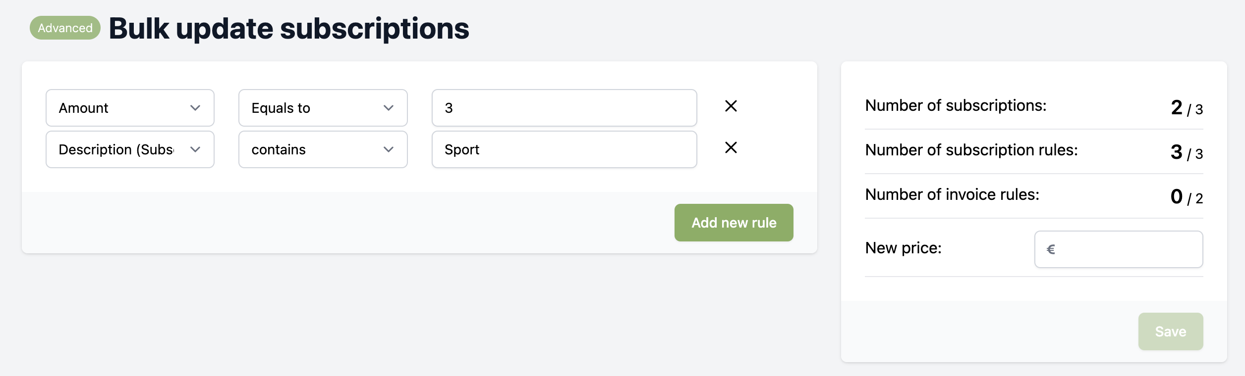Open the Amount field dropdown
This screenshot has width=1245, height=376.
130,108
